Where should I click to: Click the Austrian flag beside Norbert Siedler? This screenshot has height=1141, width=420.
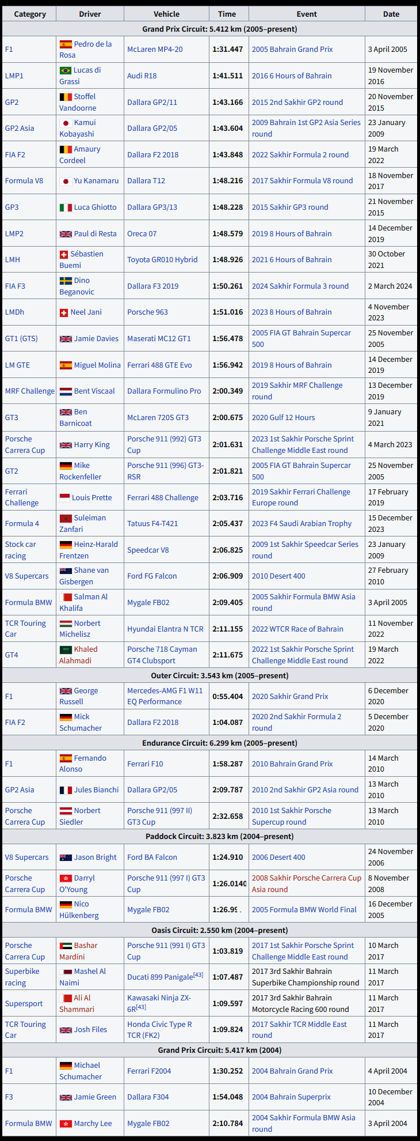point(66,811)
